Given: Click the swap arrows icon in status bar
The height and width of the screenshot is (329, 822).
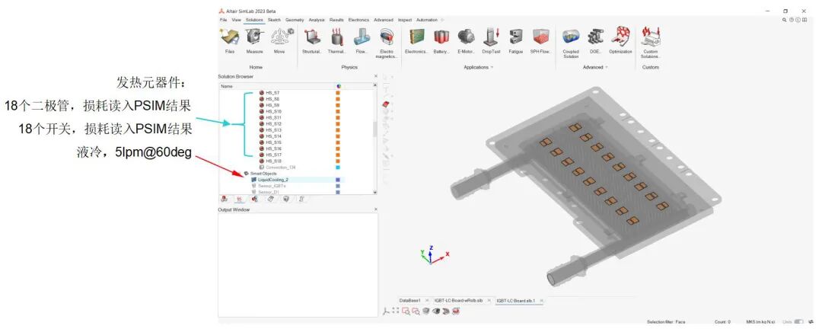Looking at the screenshot, I should click(x=811, y=321).
